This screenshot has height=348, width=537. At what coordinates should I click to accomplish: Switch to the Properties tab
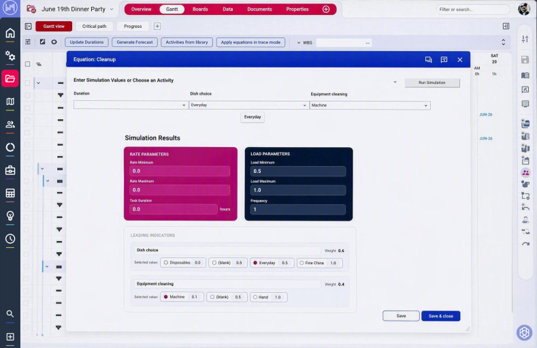click(x=297, y=10)
